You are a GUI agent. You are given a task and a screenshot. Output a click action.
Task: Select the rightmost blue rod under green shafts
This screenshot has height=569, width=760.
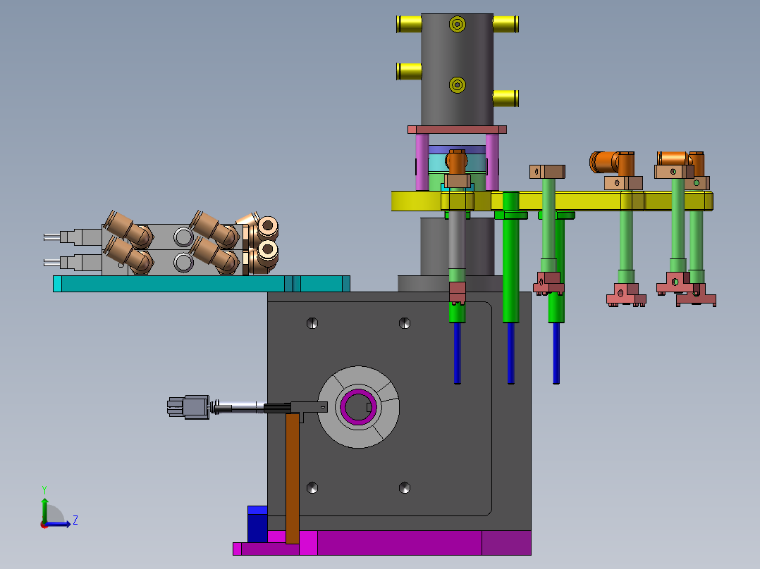click(556, 353)
